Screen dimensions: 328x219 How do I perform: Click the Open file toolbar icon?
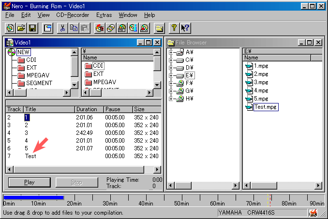21,28
